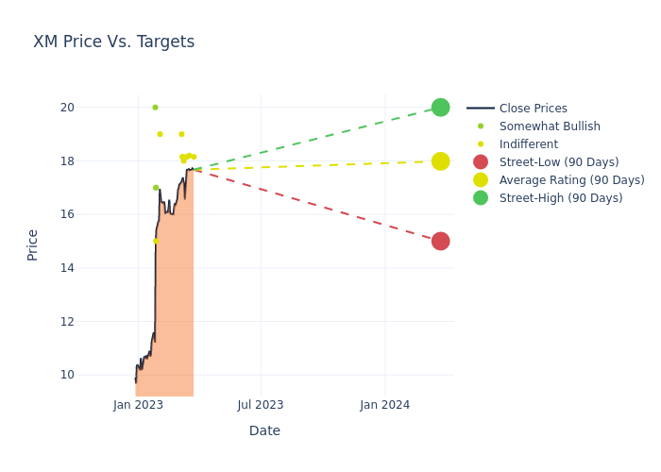Click the Close Prices legend line icon
This screenshot has width=661, height=472.
click(481, 109)
